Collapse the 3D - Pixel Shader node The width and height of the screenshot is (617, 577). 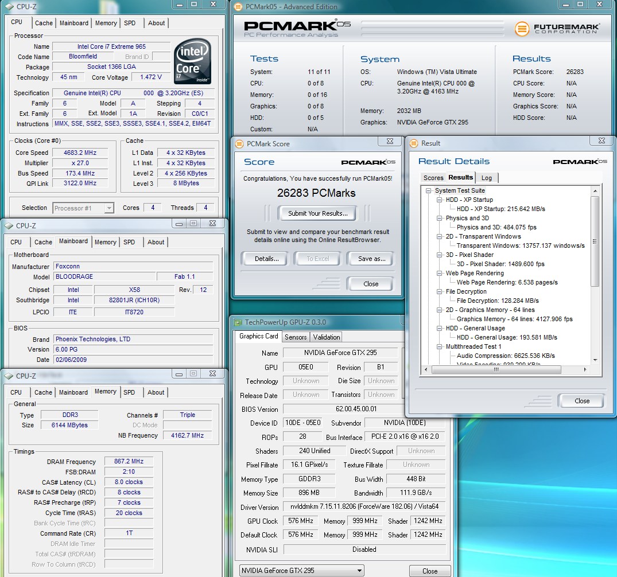[x=439, y=255]
